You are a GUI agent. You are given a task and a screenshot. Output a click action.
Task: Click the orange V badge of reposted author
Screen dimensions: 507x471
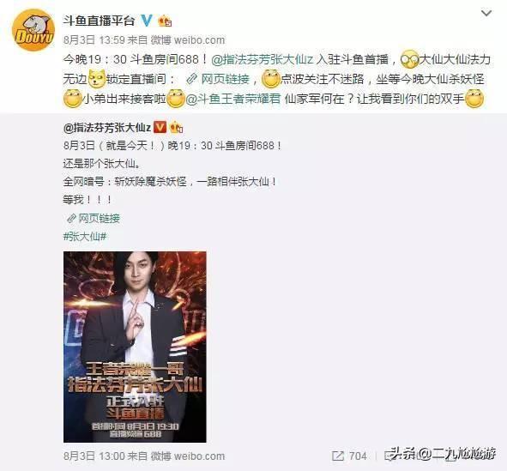pos(160,128)
